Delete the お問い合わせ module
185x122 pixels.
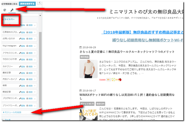30,39
